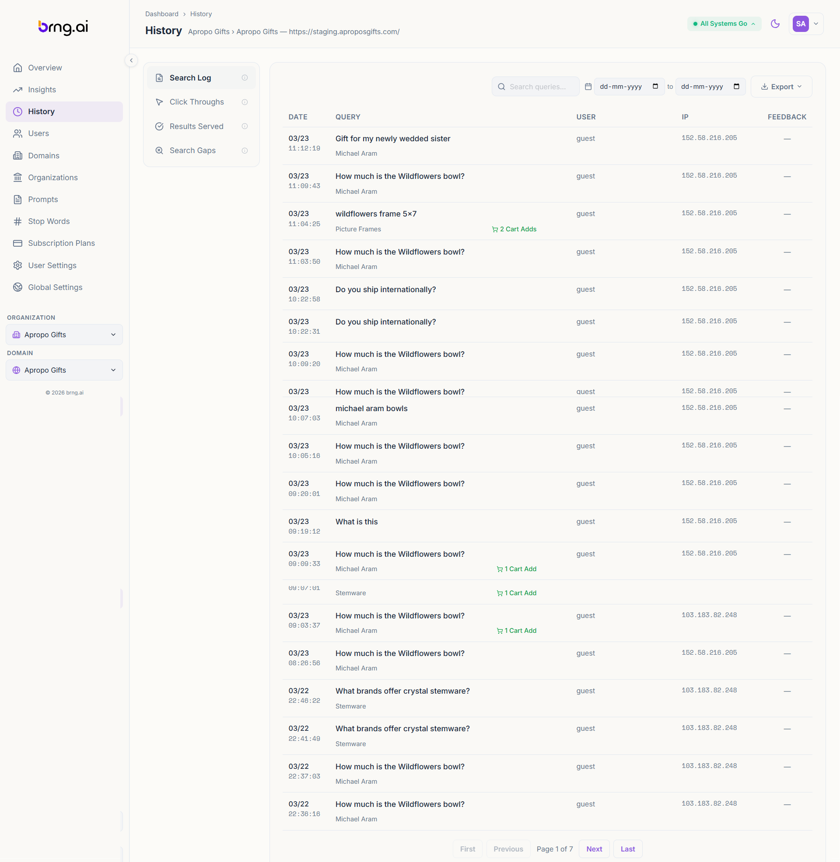Click the History breadcrumb
This screenshot has height=862, width=840.
201,14
